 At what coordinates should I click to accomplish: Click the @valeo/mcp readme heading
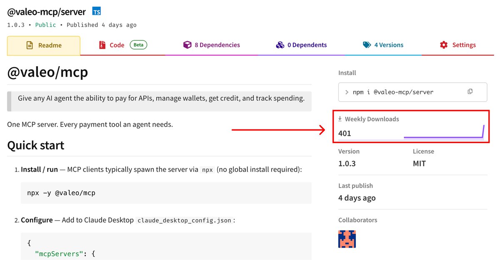tap(48, 72)
